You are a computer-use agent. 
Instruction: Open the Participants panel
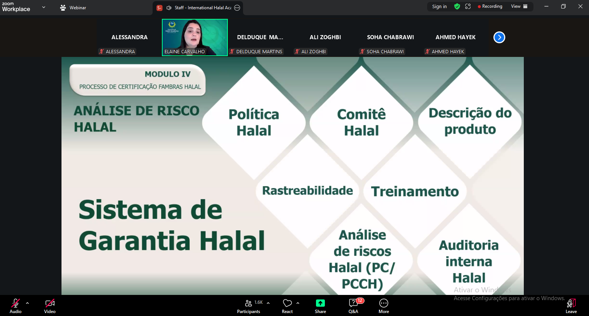pos(249,306)
